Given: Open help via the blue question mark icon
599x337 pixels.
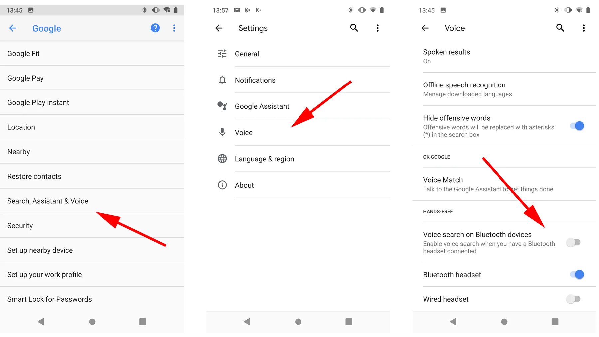Looking at the screenshot, I should tap(155, 28).
